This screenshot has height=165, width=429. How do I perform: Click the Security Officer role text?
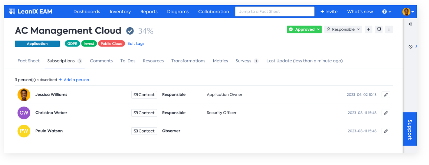(x=221, y=113)
